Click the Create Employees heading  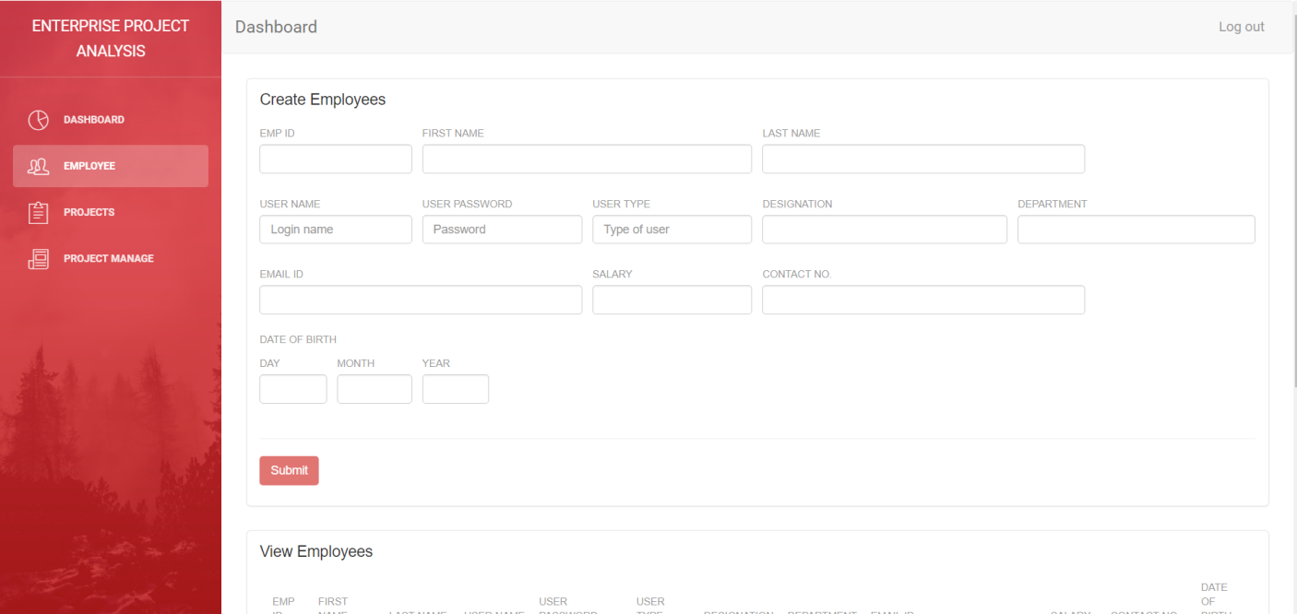(x=323, y=100)
